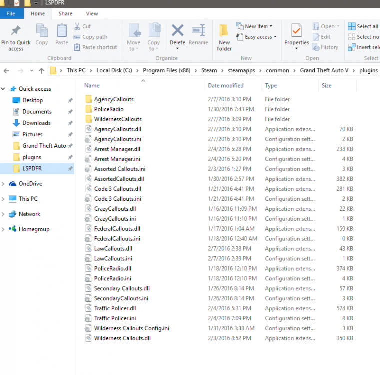Select the WildernessCallouts folder

point(118,119)
